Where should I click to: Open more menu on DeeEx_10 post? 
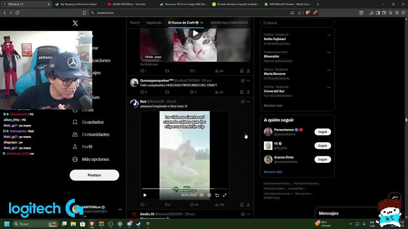coord(248,214)
